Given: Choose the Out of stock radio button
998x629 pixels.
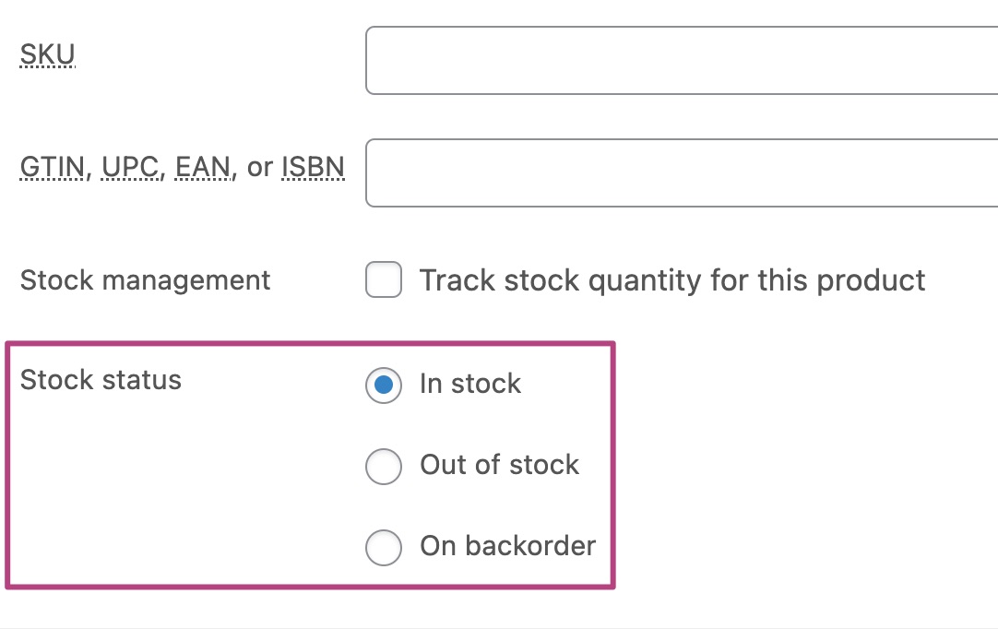Looking at the screenshot, I should click(384, 466).
